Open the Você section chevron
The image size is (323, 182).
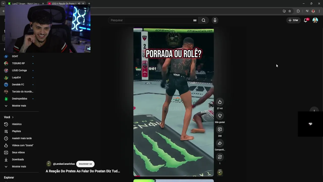pos(13,117)
